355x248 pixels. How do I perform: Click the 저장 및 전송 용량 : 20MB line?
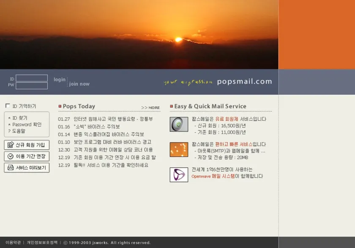221,157
